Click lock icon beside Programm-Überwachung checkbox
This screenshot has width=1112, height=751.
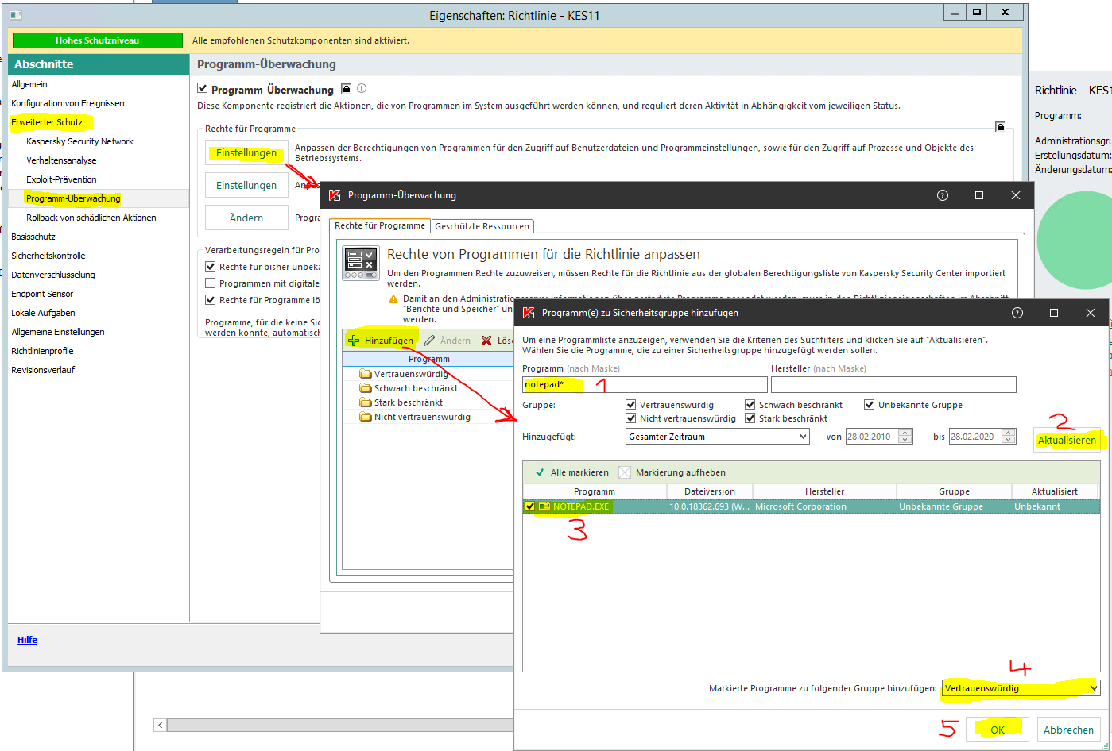point(346,89)
